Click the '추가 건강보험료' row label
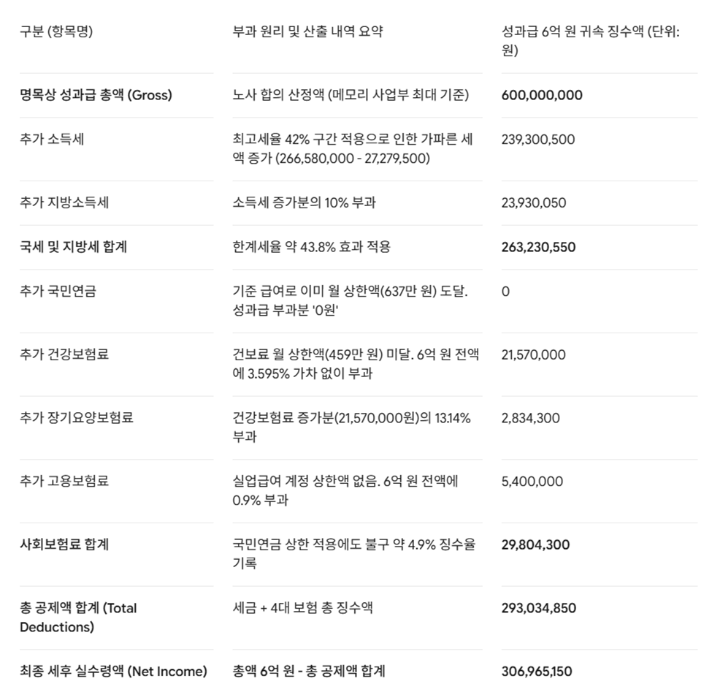 click(x=64, y=354)
